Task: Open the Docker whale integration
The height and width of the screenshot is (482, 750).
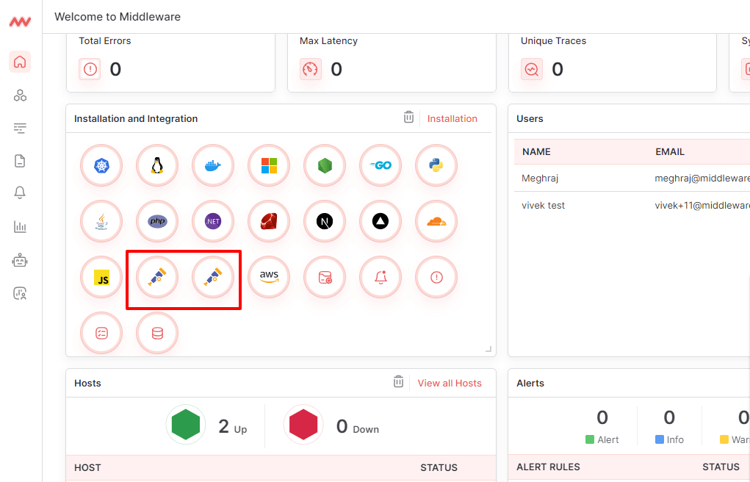Action: click(x=213, y=165)
